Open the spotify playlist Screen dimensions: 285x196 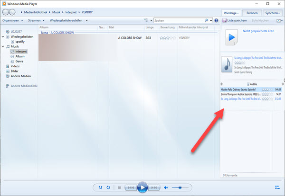click(x=20, y=42)
